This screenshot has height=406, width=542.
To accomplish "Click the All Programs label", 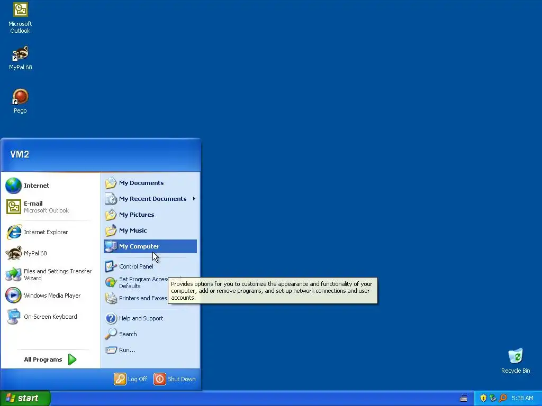I will pos(43,359).
